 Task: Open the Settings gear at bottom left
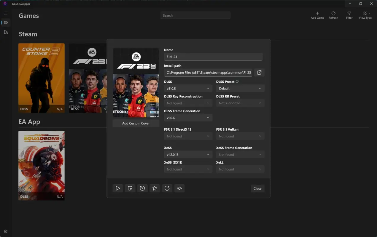[6, 231]
